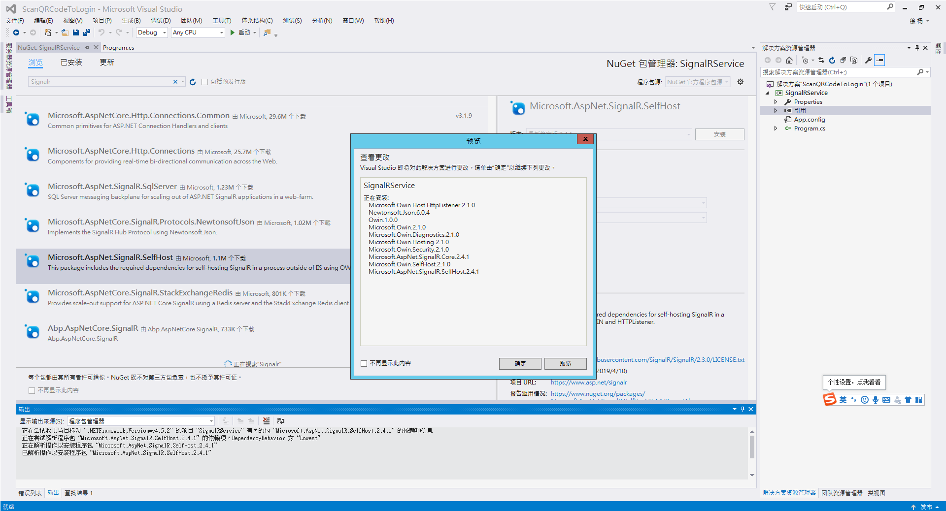This screenshot has height=511, width=946.
Task: Click 确定 in the preview dialog
Action: pyautogui.click(x=520, y=363)
